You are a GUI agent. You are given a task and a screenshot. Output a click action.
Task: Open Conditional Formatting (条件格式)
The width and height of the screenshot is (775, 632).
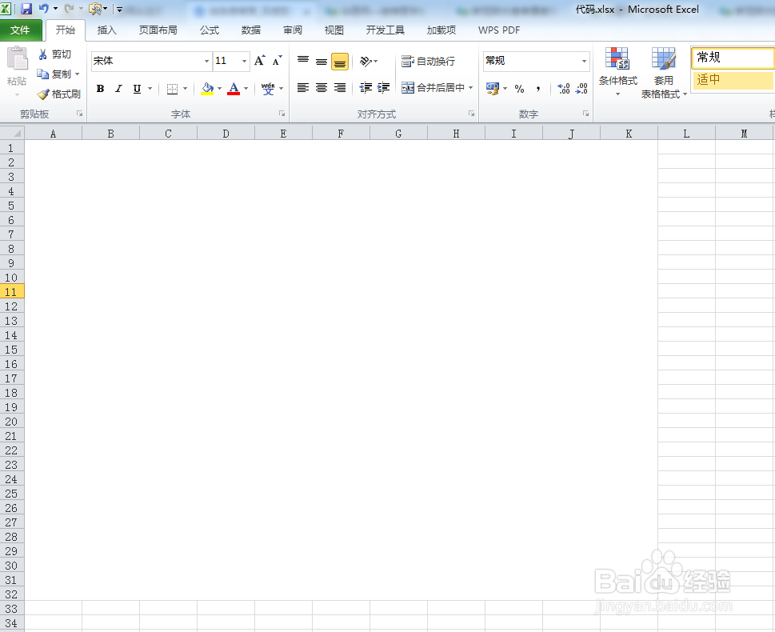pyautogui.click(x=617, y=72)
